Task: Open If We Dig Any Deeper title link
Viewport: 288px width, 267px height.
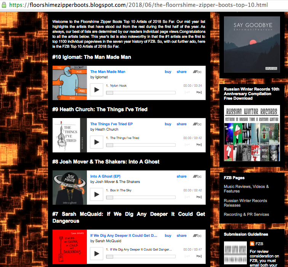Action: click(124, 236)
